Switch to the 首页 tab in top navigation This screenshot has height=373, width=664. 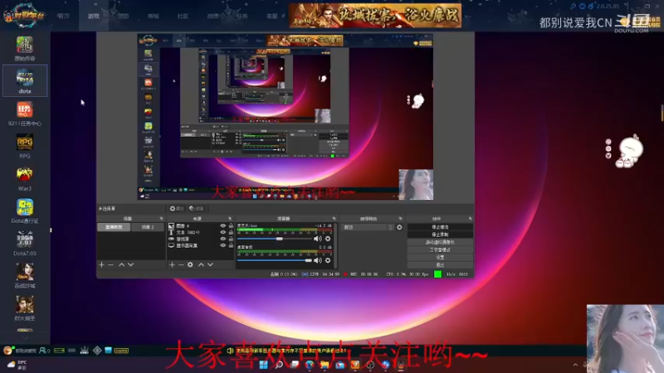click(64, 16)
